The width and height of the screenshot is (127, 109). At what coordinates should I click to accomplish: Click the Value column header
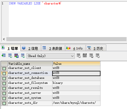point(76,64)
